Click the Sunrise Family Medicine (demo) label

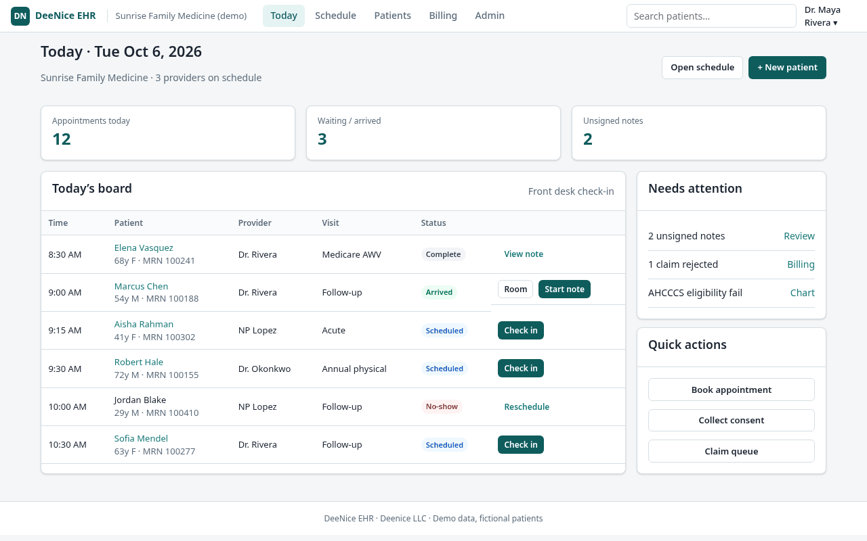point(181,16)
